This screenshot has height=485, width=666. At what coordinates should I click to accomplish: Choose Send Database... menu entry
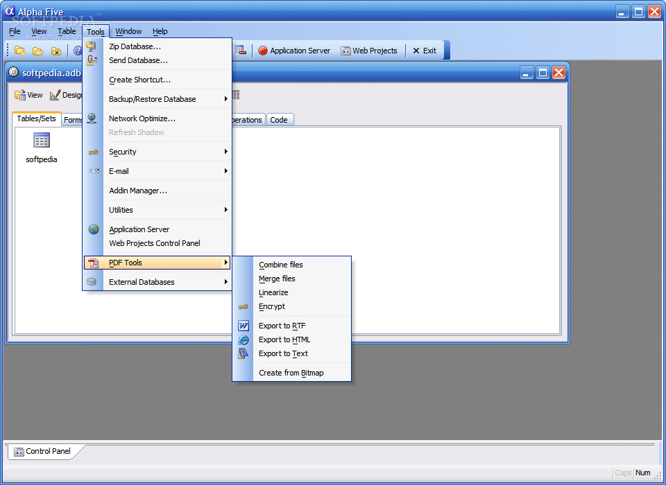157,60
